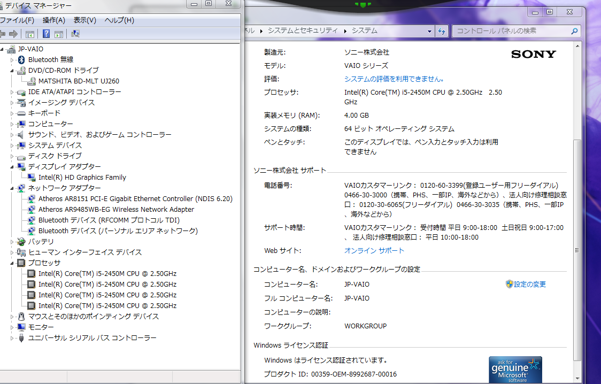The width and height of the screenshot is (601, 384).
Task: Click ユニバーサル シリアル バス コントローラー icon
Action: point(21,338)
